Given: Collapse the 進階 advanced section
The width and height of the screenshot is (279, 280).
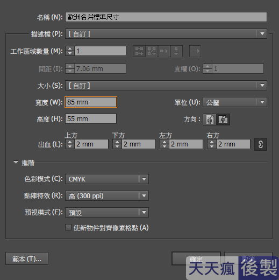Looking at the screenshot, I should point(16,162).
